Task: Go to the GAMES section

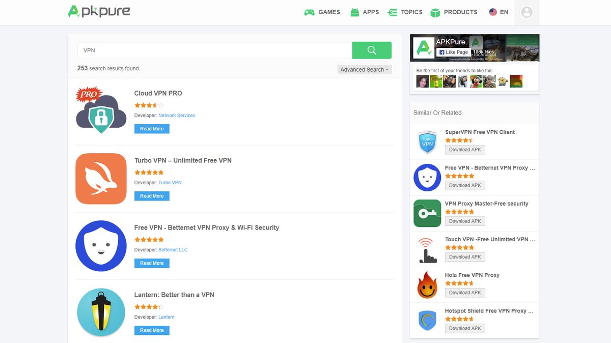Action: 322,12
